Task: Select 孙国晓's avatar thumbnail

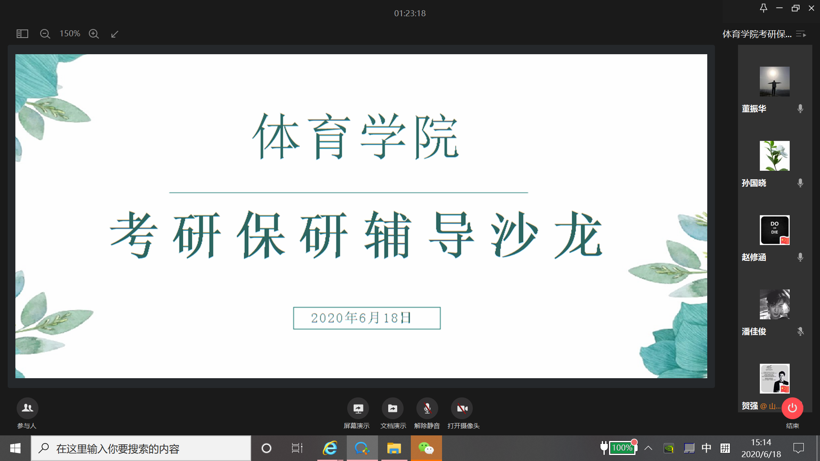Action: pyautogui.click(x=774, y=156)
